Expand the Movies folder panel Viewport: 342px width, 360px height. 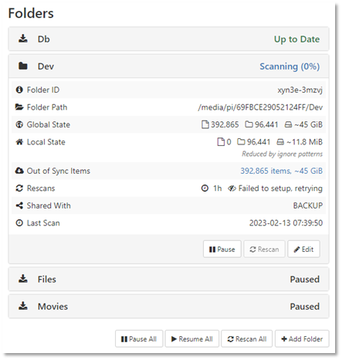tap(168, 307)
